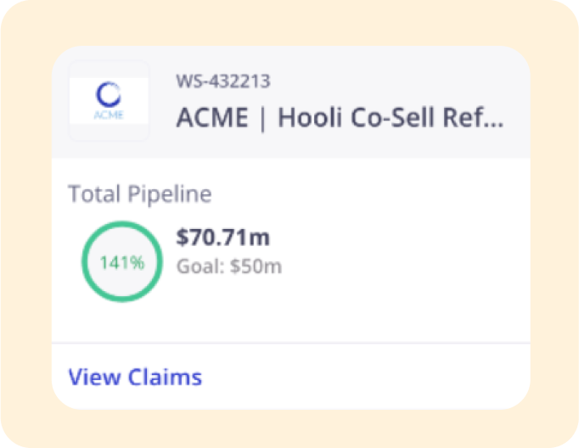This screenshot has height=448, width=579.
Task: Select the WS-432213 workspace ID
Action: pyautogui.click(x=222, y=82)
